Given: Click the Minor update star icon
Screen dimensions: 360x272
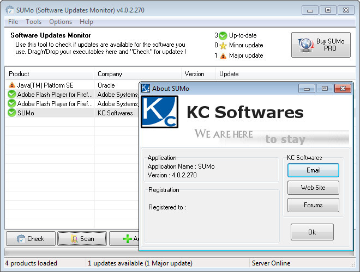Looking at the screenshot, I should pos(223,46).
